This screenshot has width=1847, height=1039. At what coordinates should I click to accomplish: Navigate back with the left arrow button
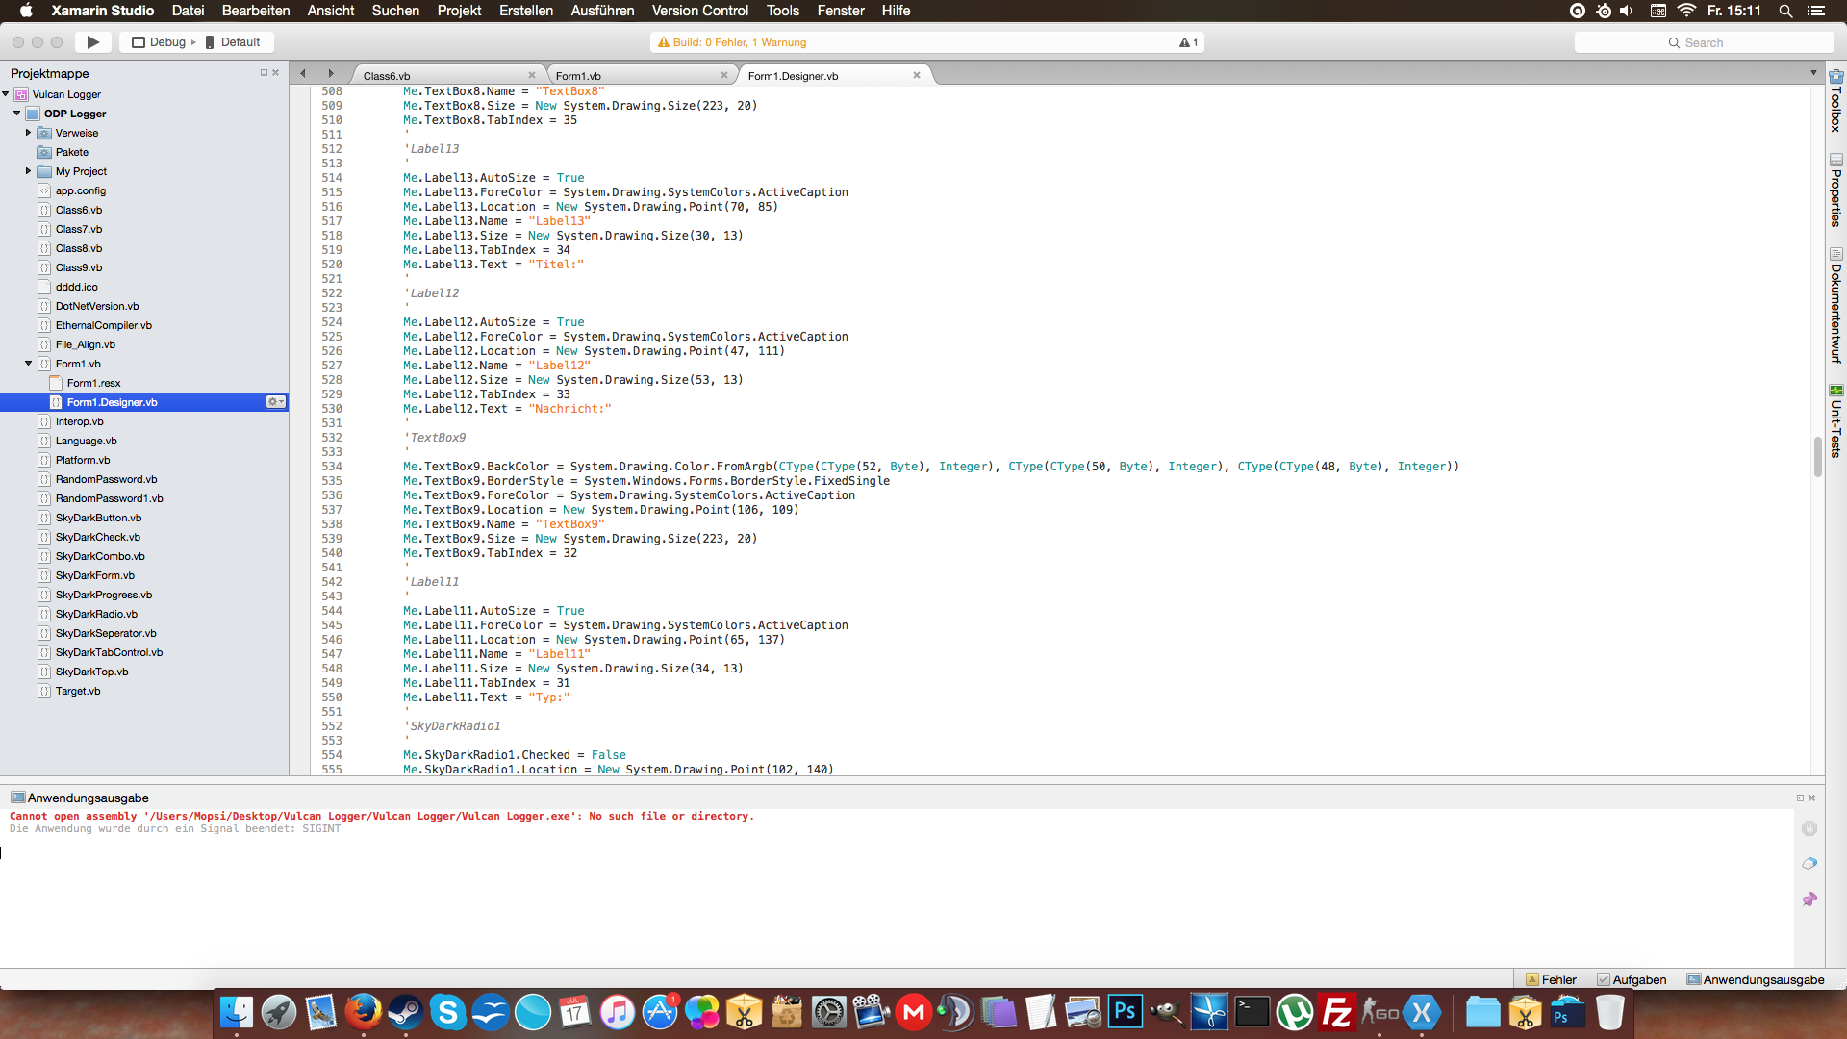[x=303, y=74]
